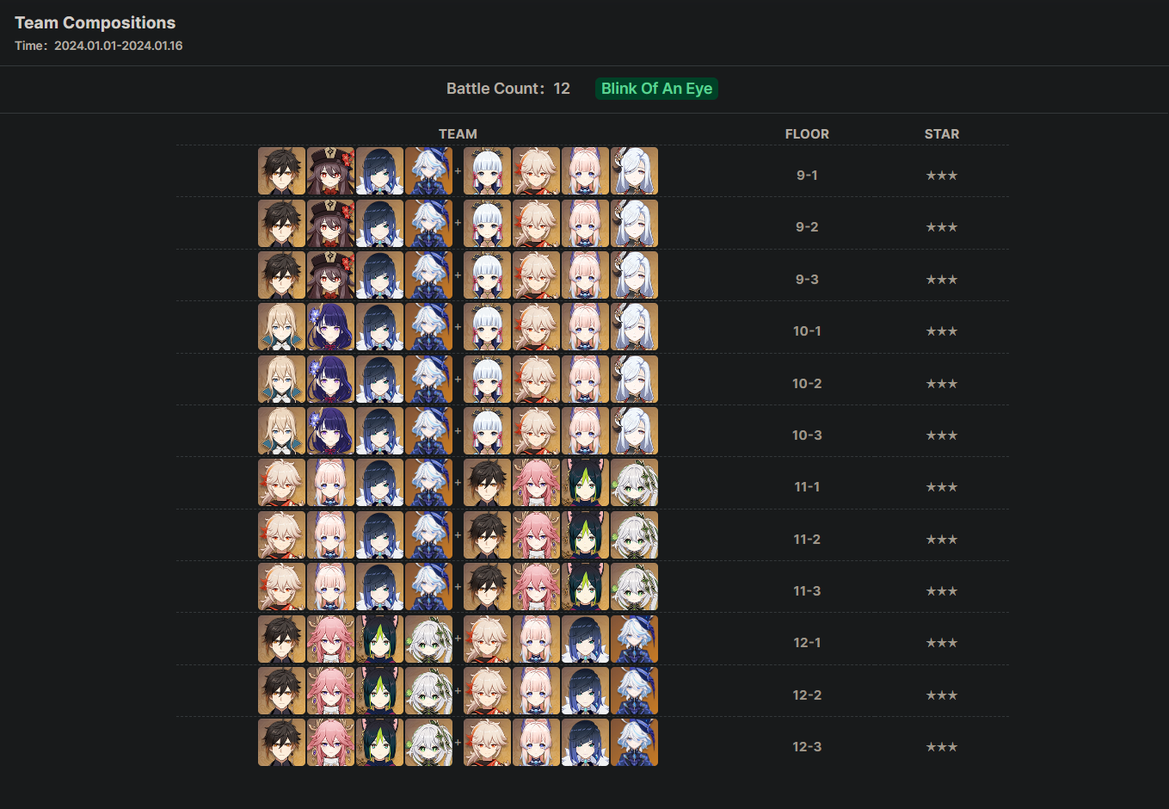Click the TEAM column header
Screen dimensions: 1169x809
458,134
